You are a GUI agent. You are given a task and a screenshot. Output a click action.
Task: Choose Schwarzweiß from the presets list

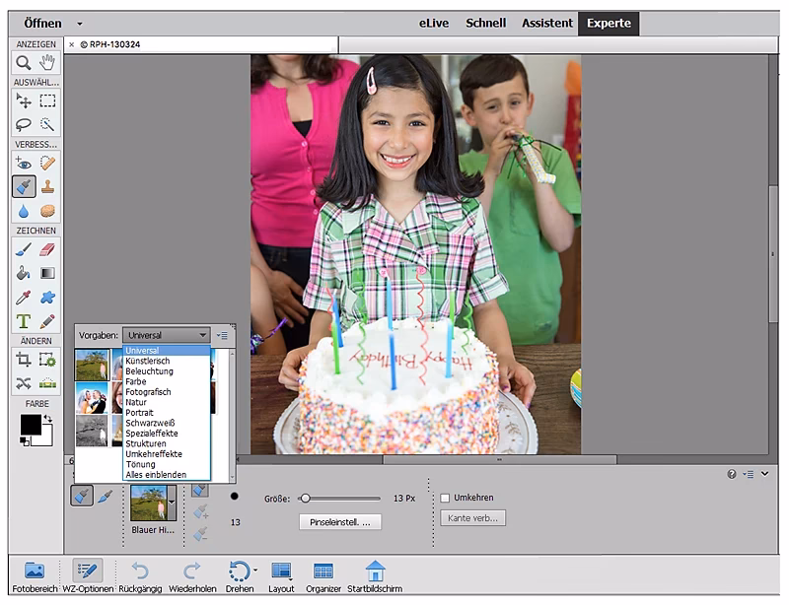pos(148,423)
